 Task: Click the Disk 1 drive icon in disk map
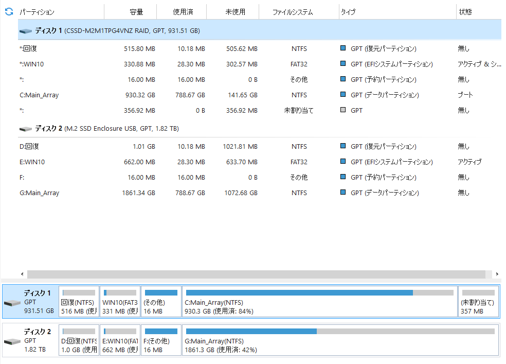coord(12,303)
